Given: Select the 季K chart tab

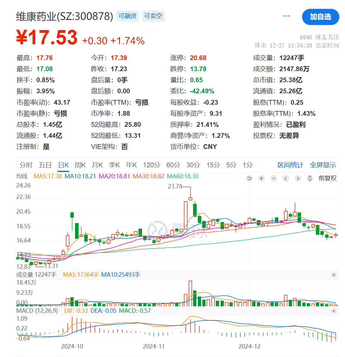Looking at the screenshot, I should (114, 165).
